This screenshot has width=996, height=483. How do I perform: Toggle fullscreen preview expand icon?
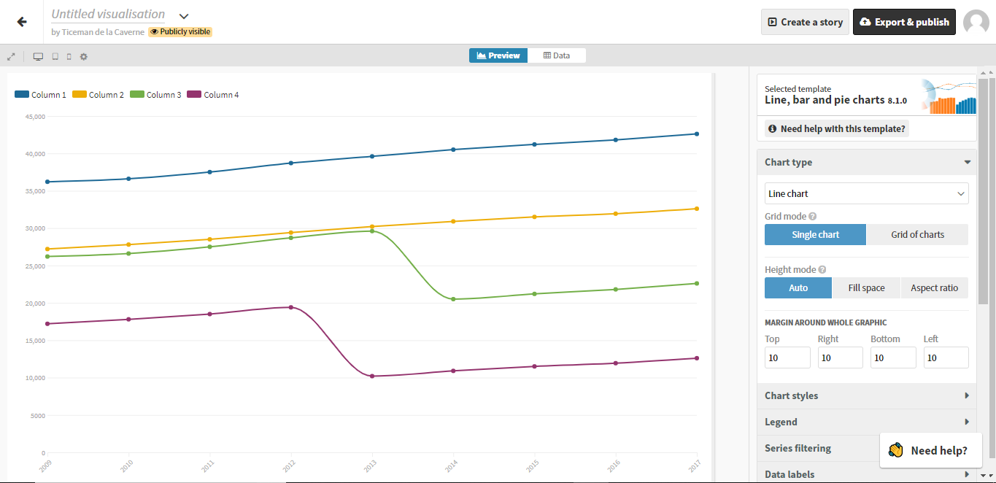[x=11, y=56]
